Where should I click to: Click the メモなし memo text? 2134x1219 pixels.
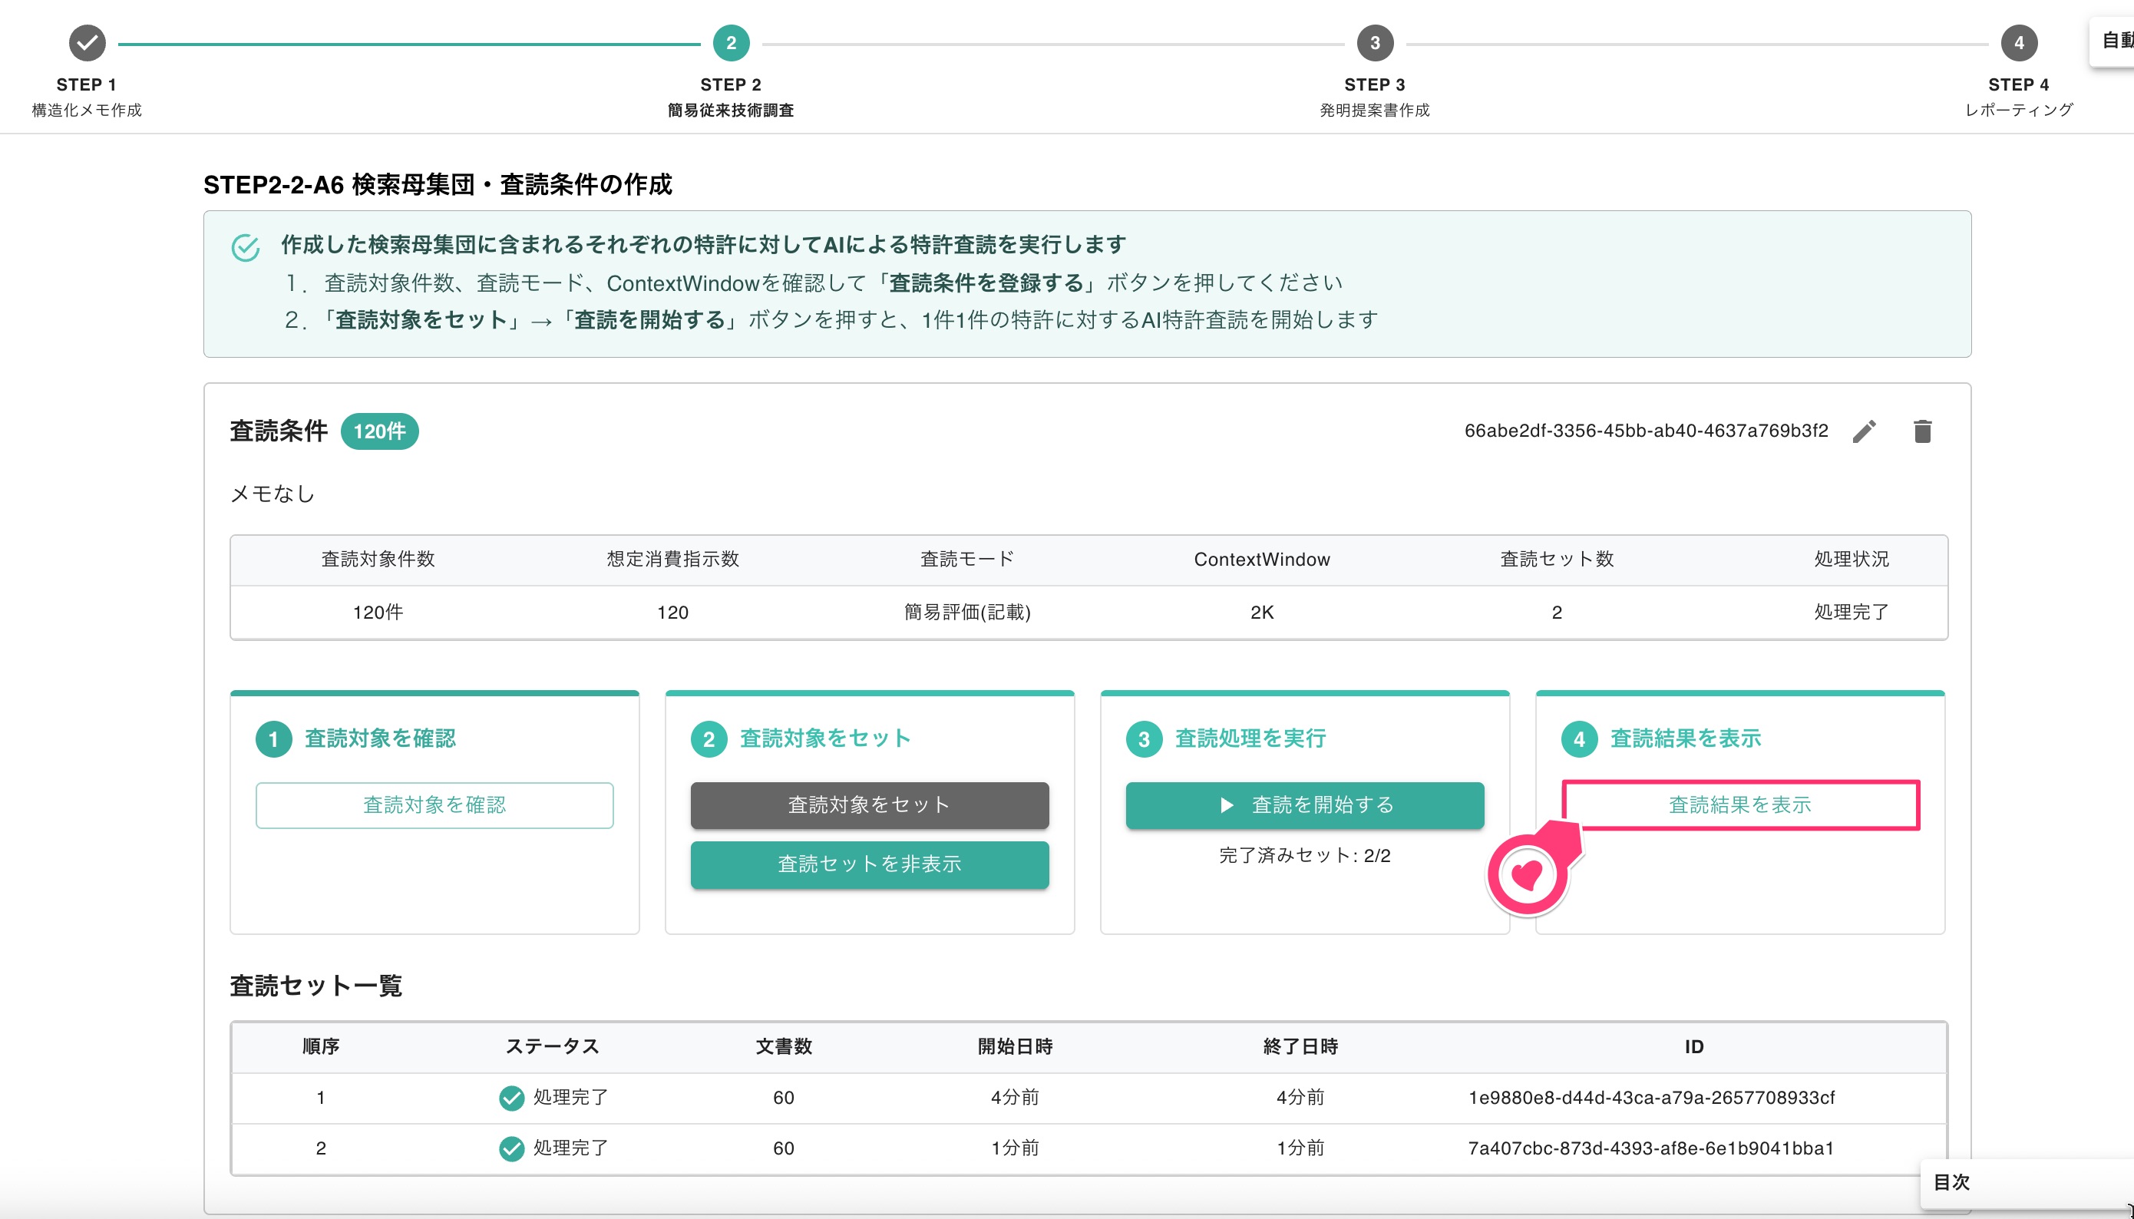(x=272, y=494)
